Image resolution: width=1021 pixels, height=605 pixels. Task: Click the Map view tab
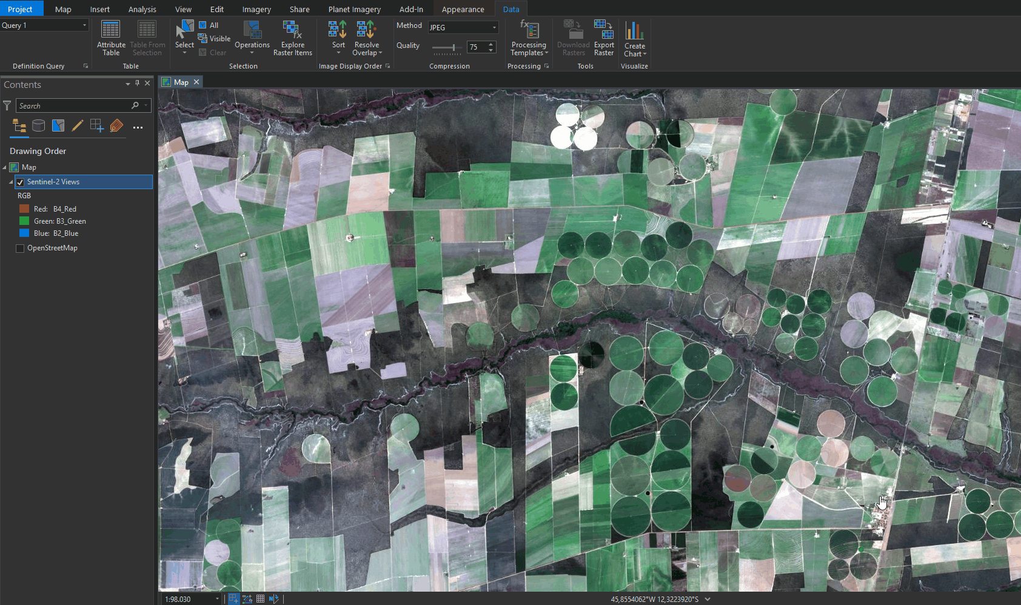point(181,82)
